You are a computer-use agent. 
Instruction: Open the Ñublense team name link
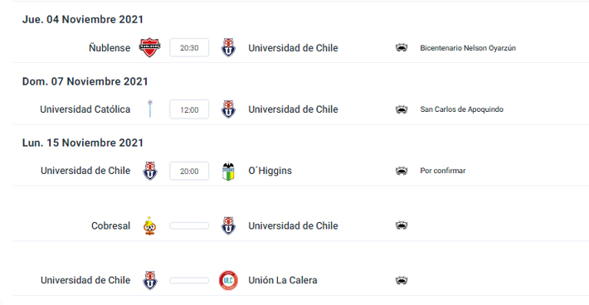(110, 47)
